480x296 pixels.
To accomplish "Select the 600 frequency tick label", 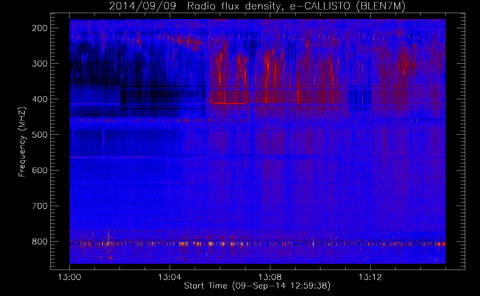I will [39, 170].
